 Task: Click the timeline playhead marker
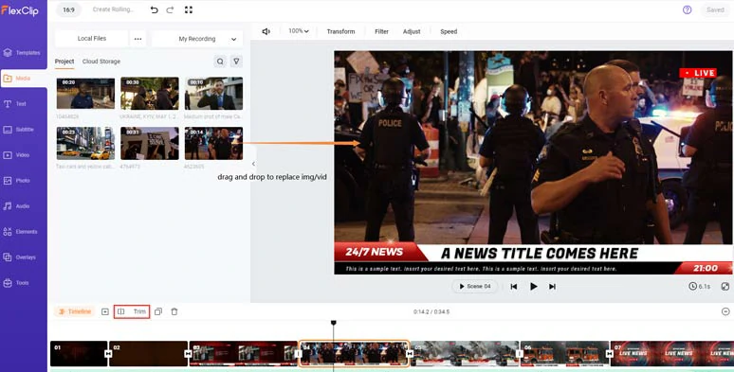tap(333, 323)
